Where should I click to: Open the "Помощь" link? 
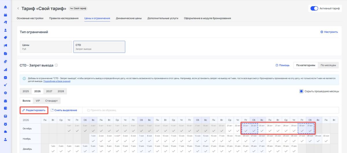click(x=283, y=65)
